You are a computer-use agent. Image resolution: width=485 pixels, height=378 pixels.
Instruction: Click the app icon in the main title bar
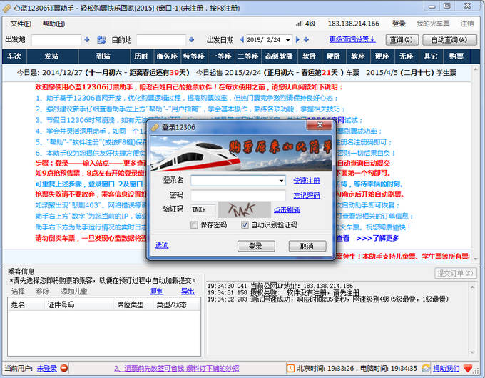point(7,9)
